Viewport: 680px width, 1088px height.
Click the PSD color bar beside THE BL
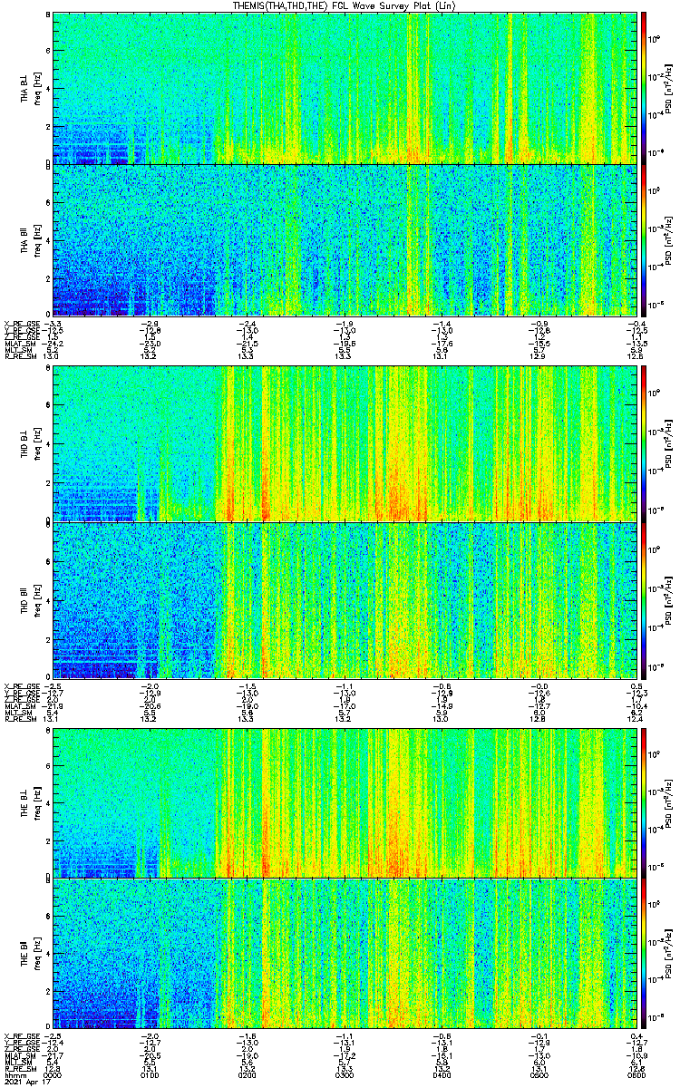point(644,801)
